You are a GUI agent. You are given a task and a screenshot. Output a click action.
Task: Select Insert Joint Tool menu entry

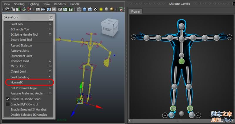click(21, 40)
